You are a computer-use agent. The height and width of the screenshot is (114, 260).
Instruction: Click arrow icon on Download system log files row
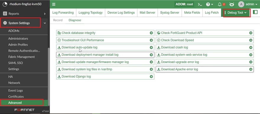pos(151,69)
